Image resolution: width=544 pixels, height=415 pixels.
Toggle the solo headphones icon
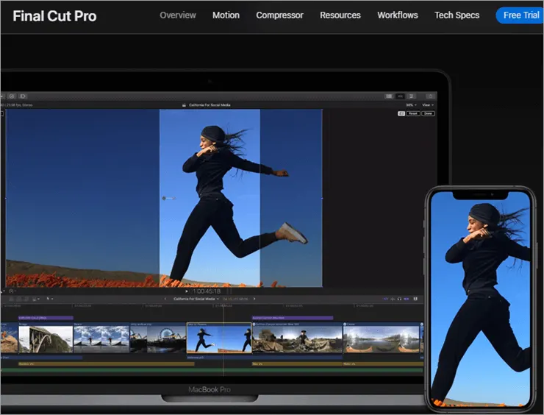coord(399,299)
